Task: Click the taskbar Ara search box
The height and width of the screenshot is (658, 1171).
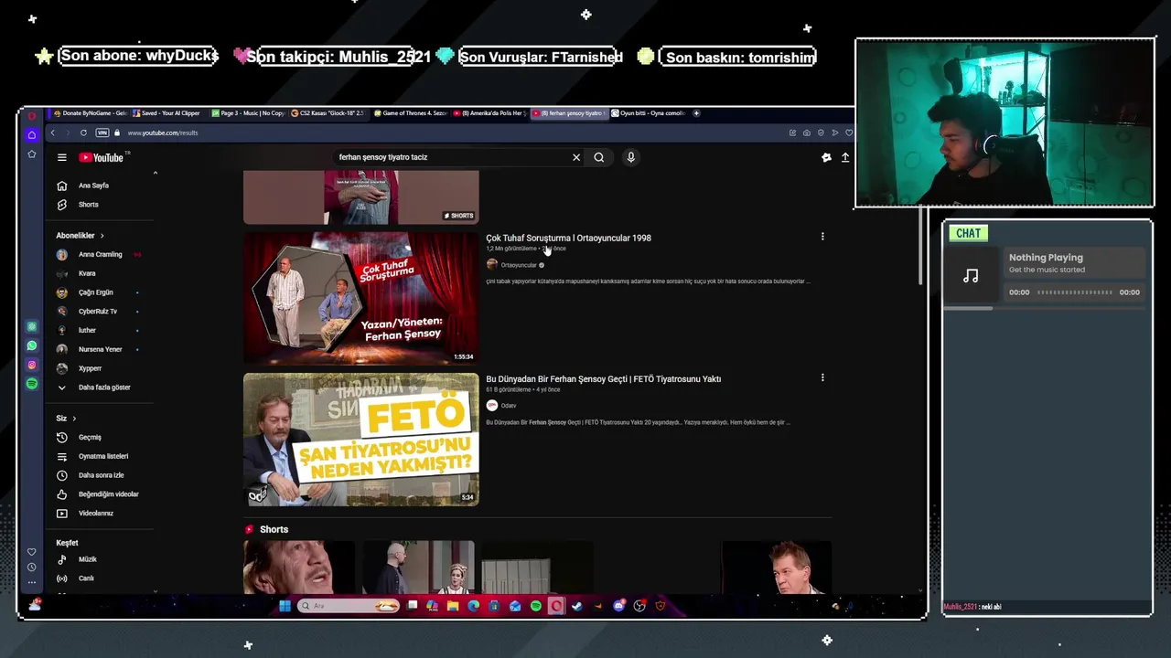Action: tap(349, 606)
